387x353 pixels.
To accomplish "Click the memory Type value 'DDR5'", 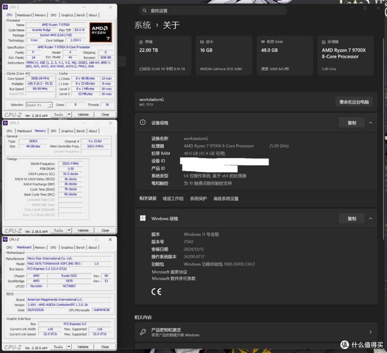I will [x=33, y=141].
